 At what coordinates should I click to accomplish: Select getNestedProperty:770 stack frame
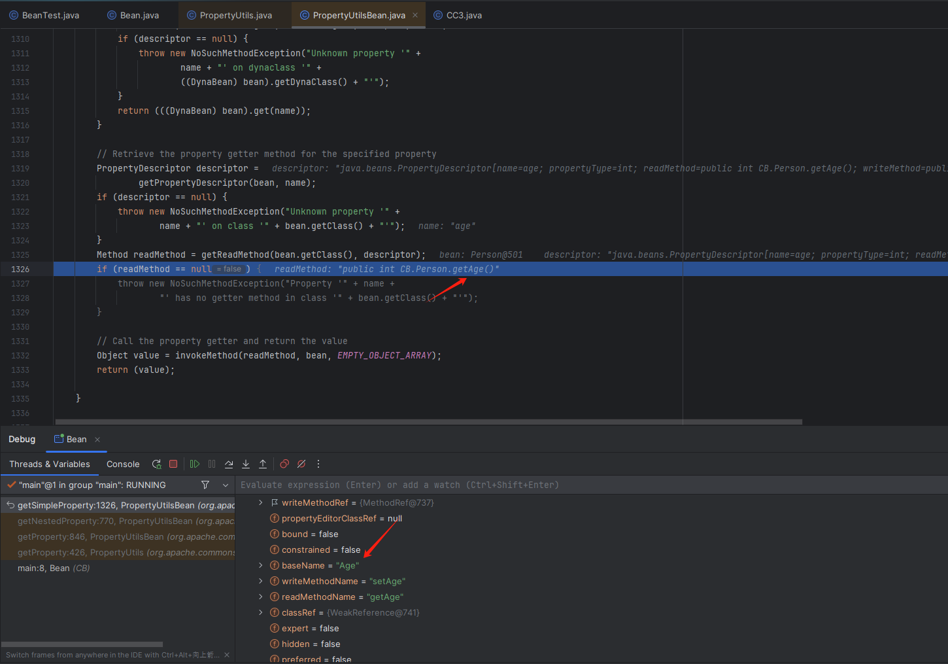click(118, 521)
